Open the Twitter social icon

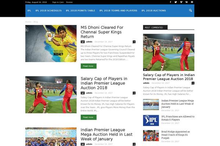(176, 2)
